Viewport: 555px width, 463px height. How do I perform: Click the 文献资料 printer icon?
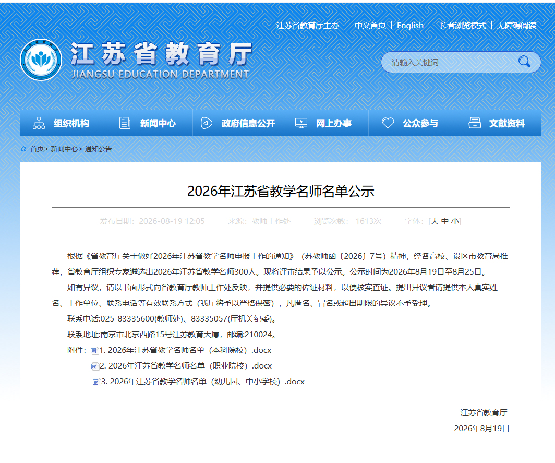(x=475, y=123)
